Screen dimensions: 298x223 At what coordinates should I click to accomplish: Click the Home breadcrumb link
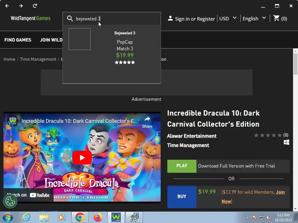(9, 59)
